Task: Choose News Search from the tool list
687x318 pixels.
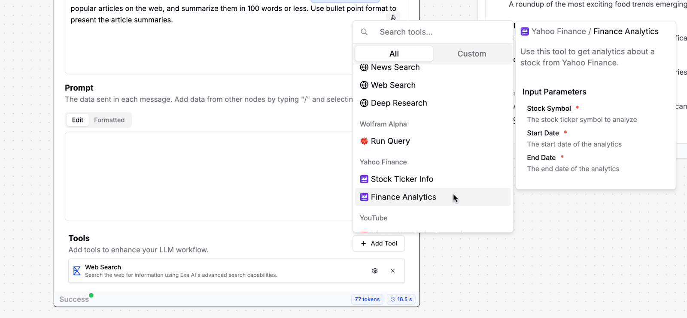Action: pos(433,67)
